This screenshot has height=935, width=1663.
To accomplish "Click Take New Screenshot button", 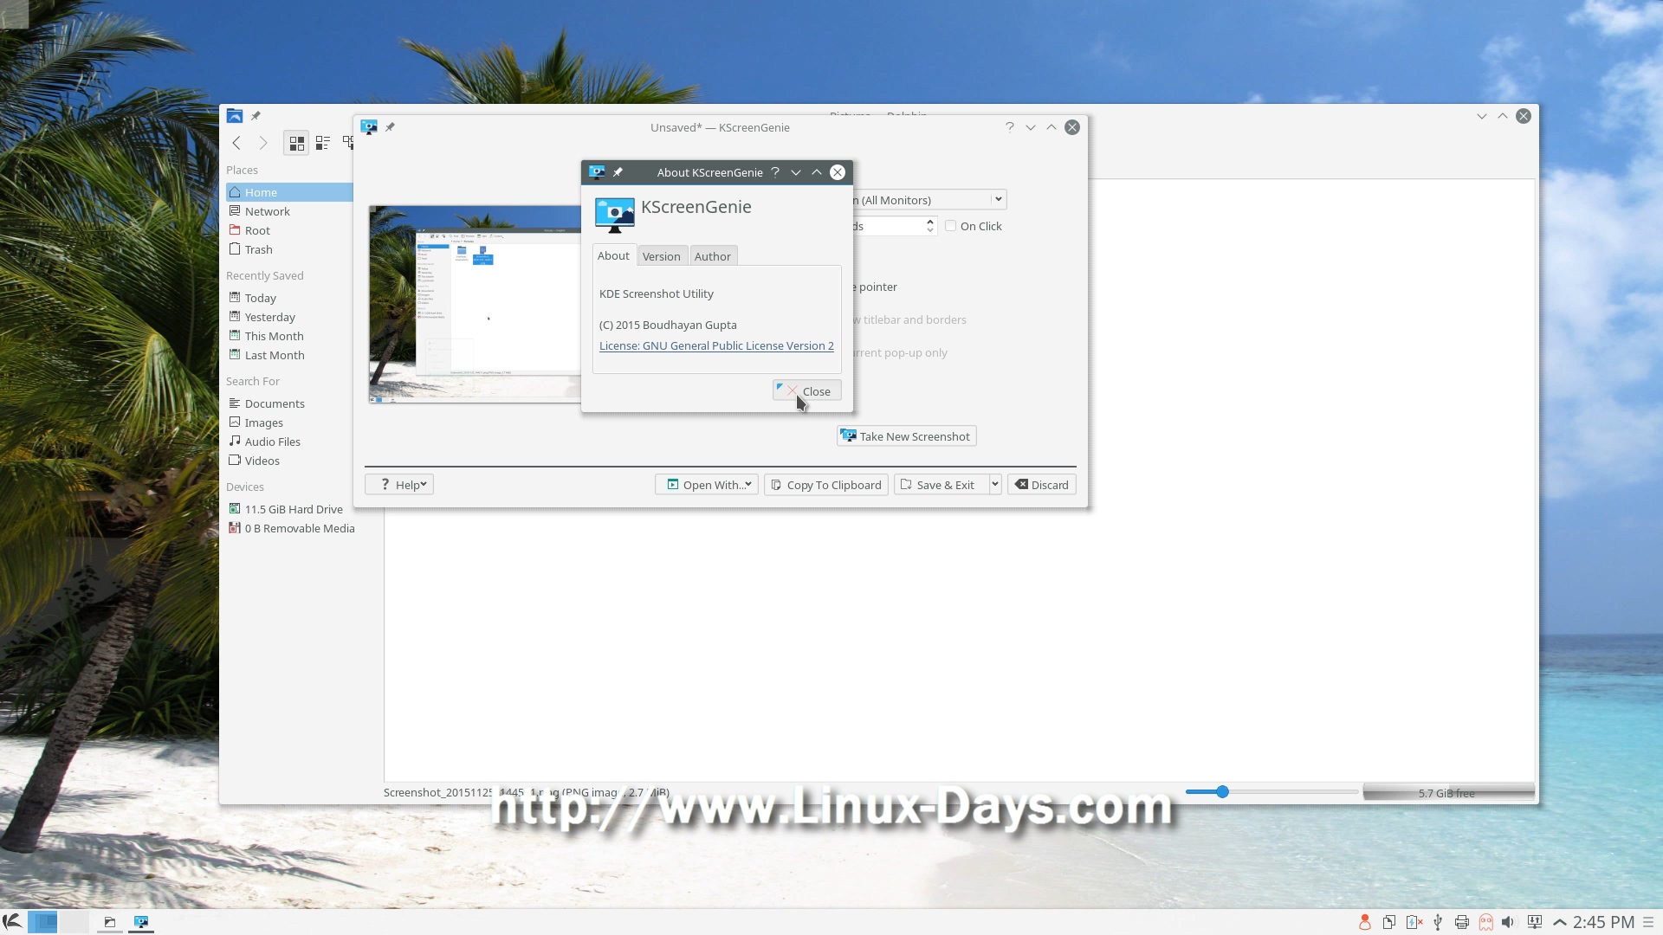I will pos(907,436).
